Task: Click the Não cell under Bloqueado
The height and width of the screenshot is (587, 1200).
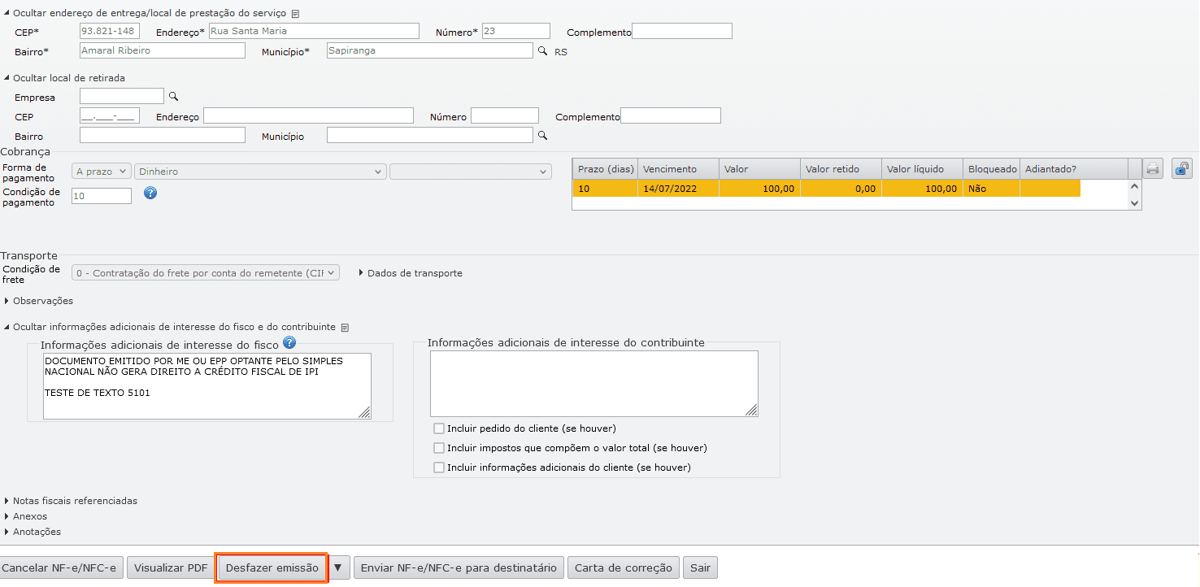Action: coord(991,189)
